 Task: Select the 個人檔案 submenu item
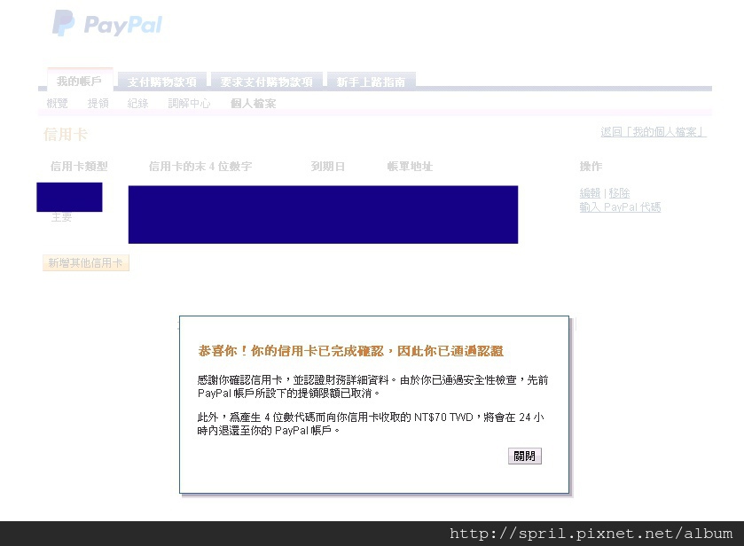click(x=253, y=104)
